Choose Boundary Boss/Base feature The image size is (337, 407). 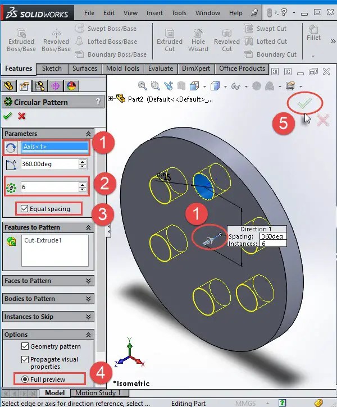point(111,54)
